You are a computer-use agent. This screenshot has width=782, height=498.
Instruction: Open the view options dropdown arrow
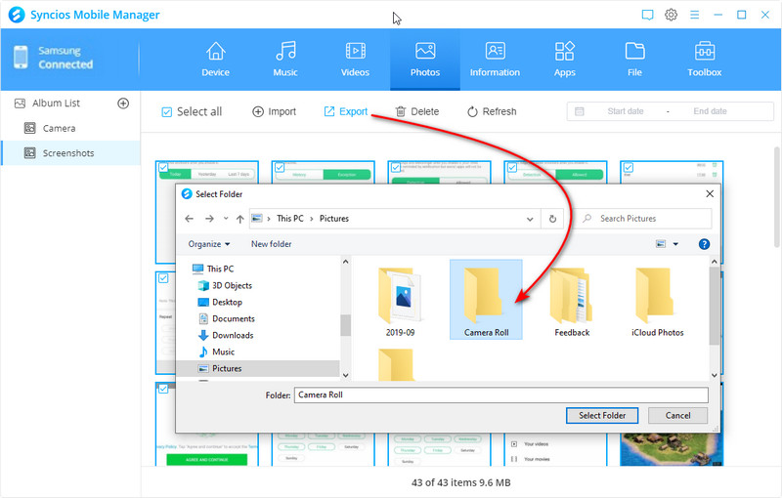[675, 244]
